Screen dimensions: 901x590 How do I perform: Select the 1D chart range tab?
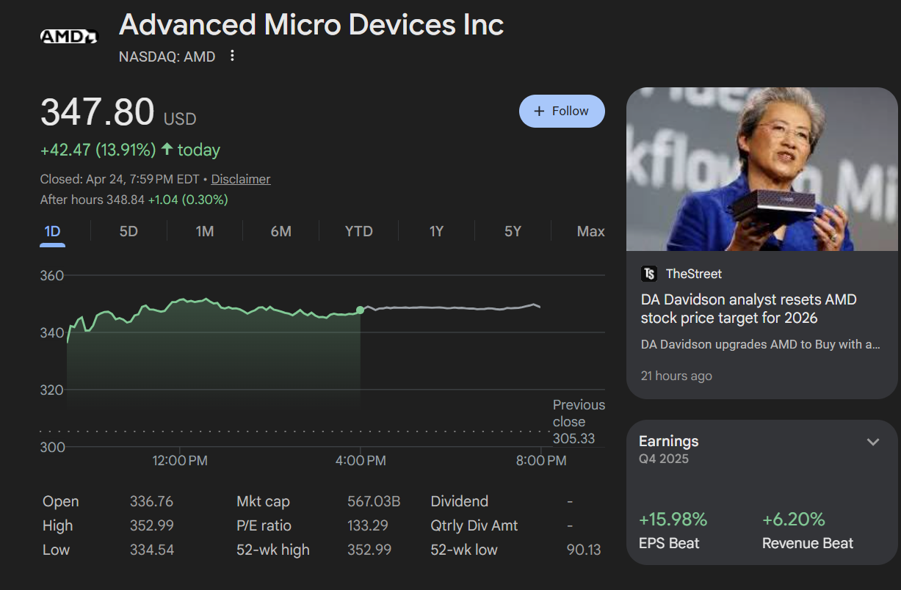tap(52, 231)
